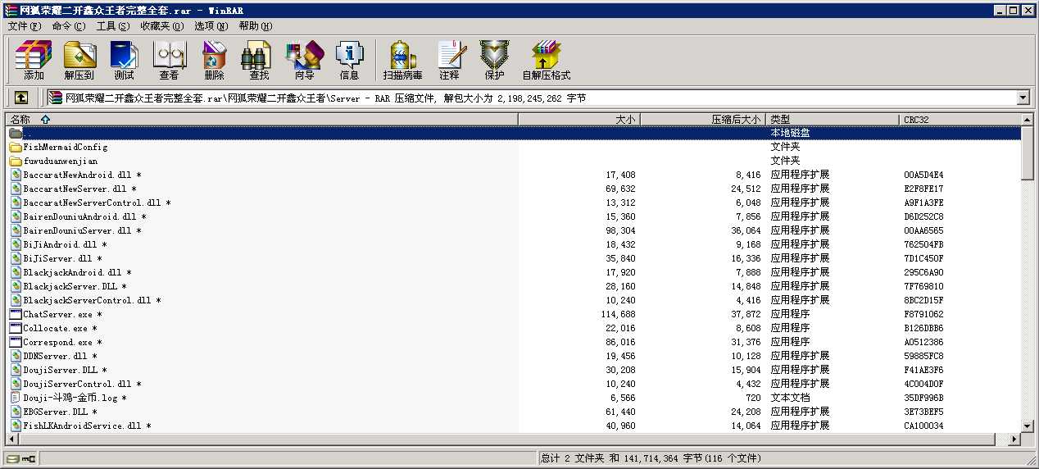Select DoujiServerControl.dll file row
The image size is (1039, 469).
point(514,384)
